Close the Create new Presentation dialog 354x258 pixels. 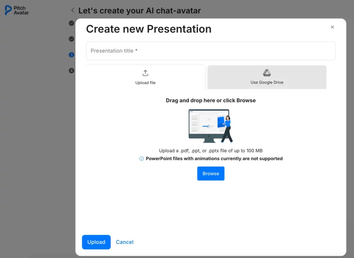(x=332, y=27)
